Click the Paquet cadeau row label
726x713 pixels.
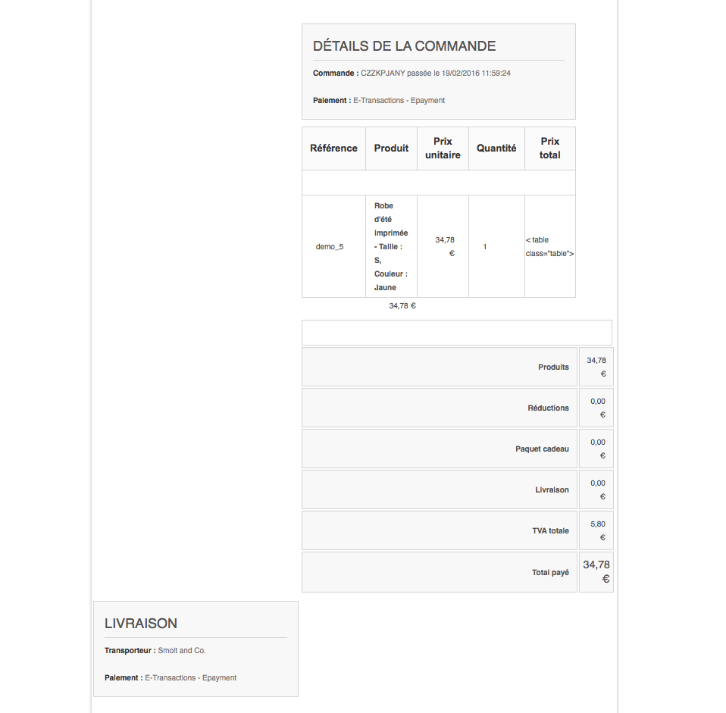point(542,449)
